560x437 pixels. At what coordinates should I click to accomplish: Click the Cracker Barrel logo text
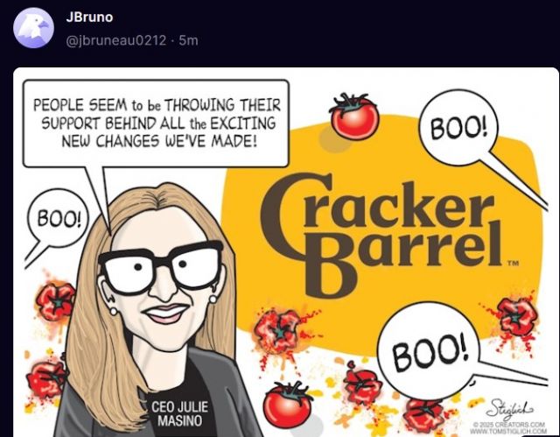[381, 235]
